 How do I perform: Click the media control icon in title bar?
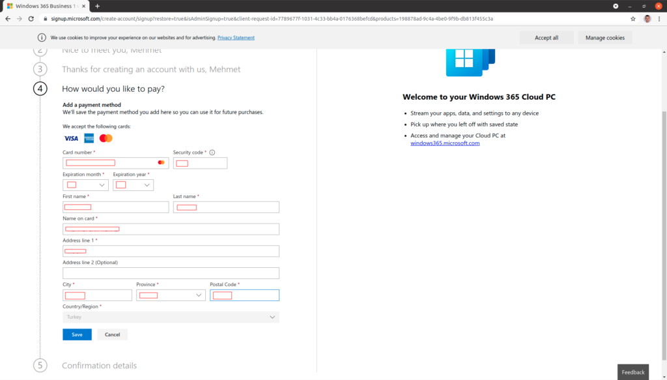(616, 6)
